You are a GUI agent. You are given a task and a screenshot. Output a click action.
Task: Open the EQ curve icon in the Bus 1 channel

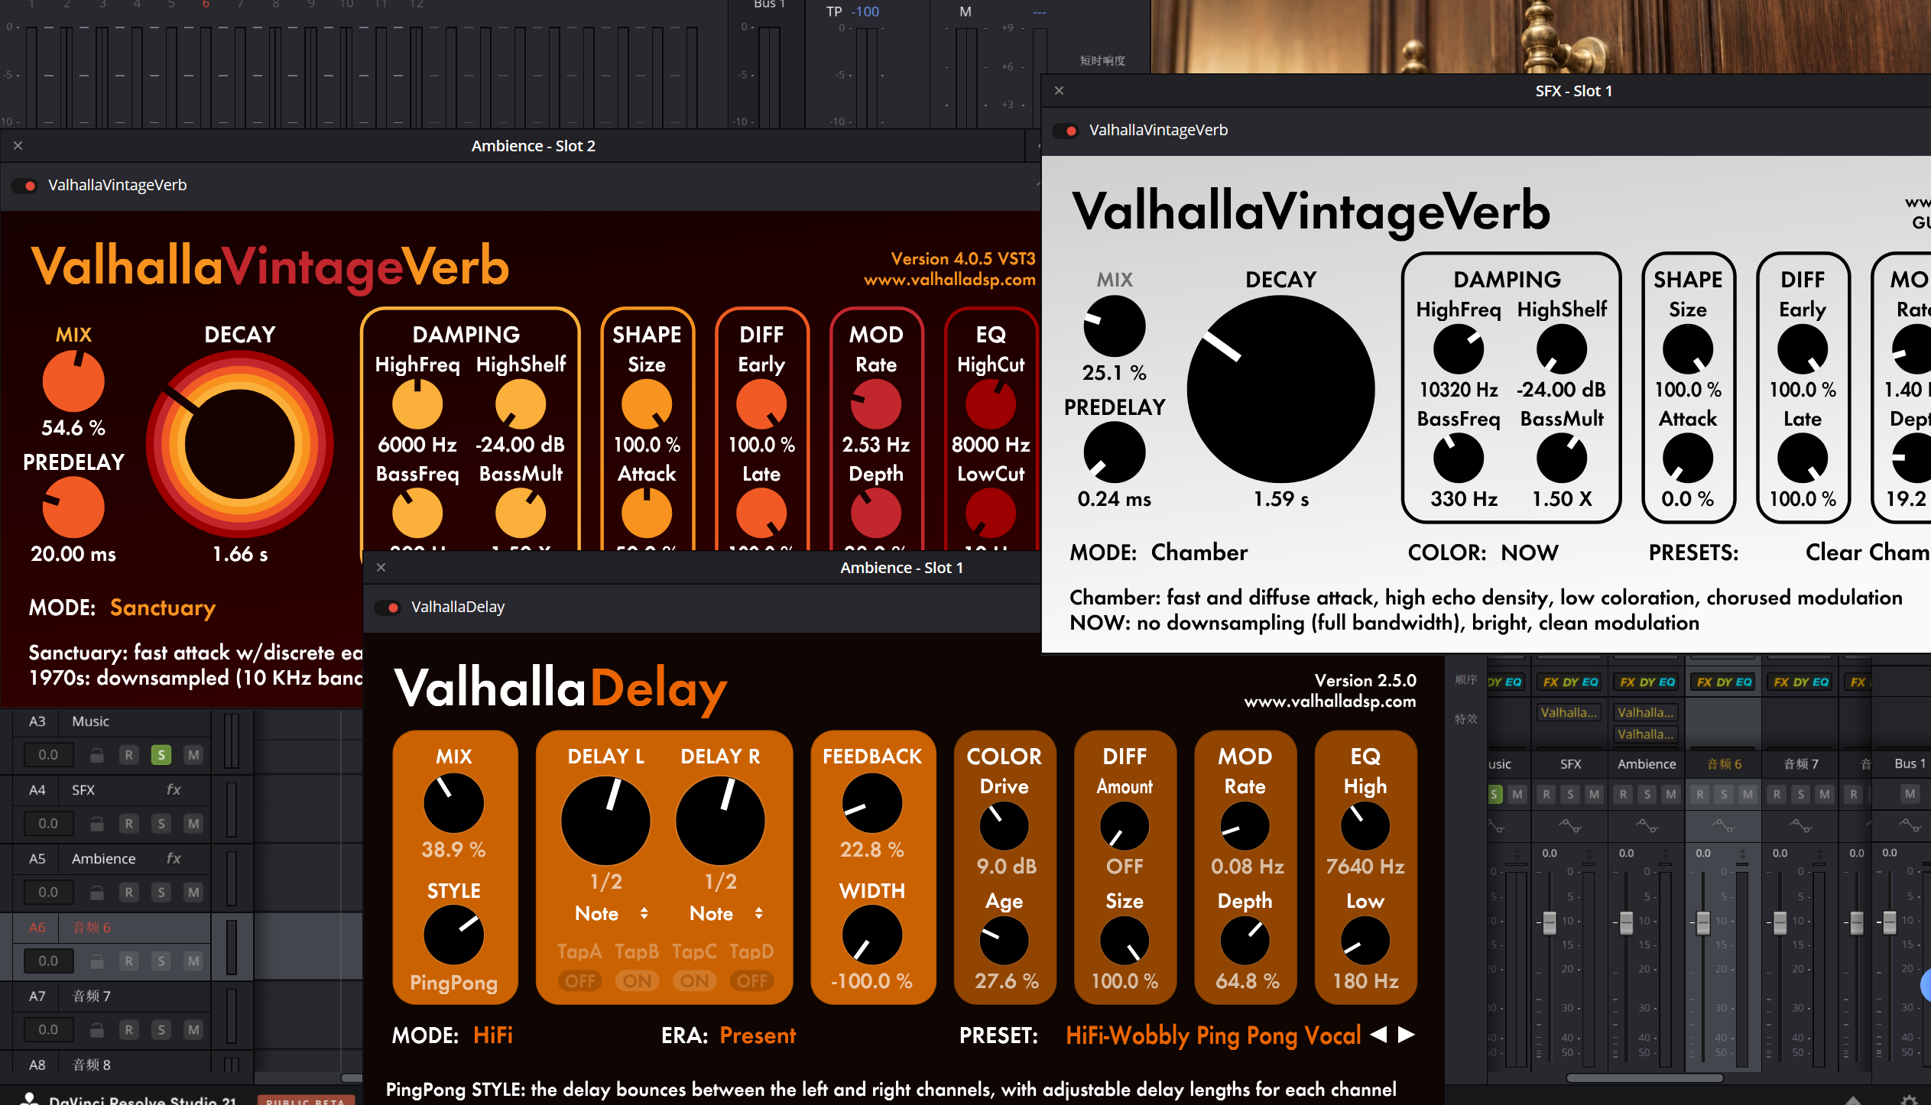click(x=1910, y=826)
